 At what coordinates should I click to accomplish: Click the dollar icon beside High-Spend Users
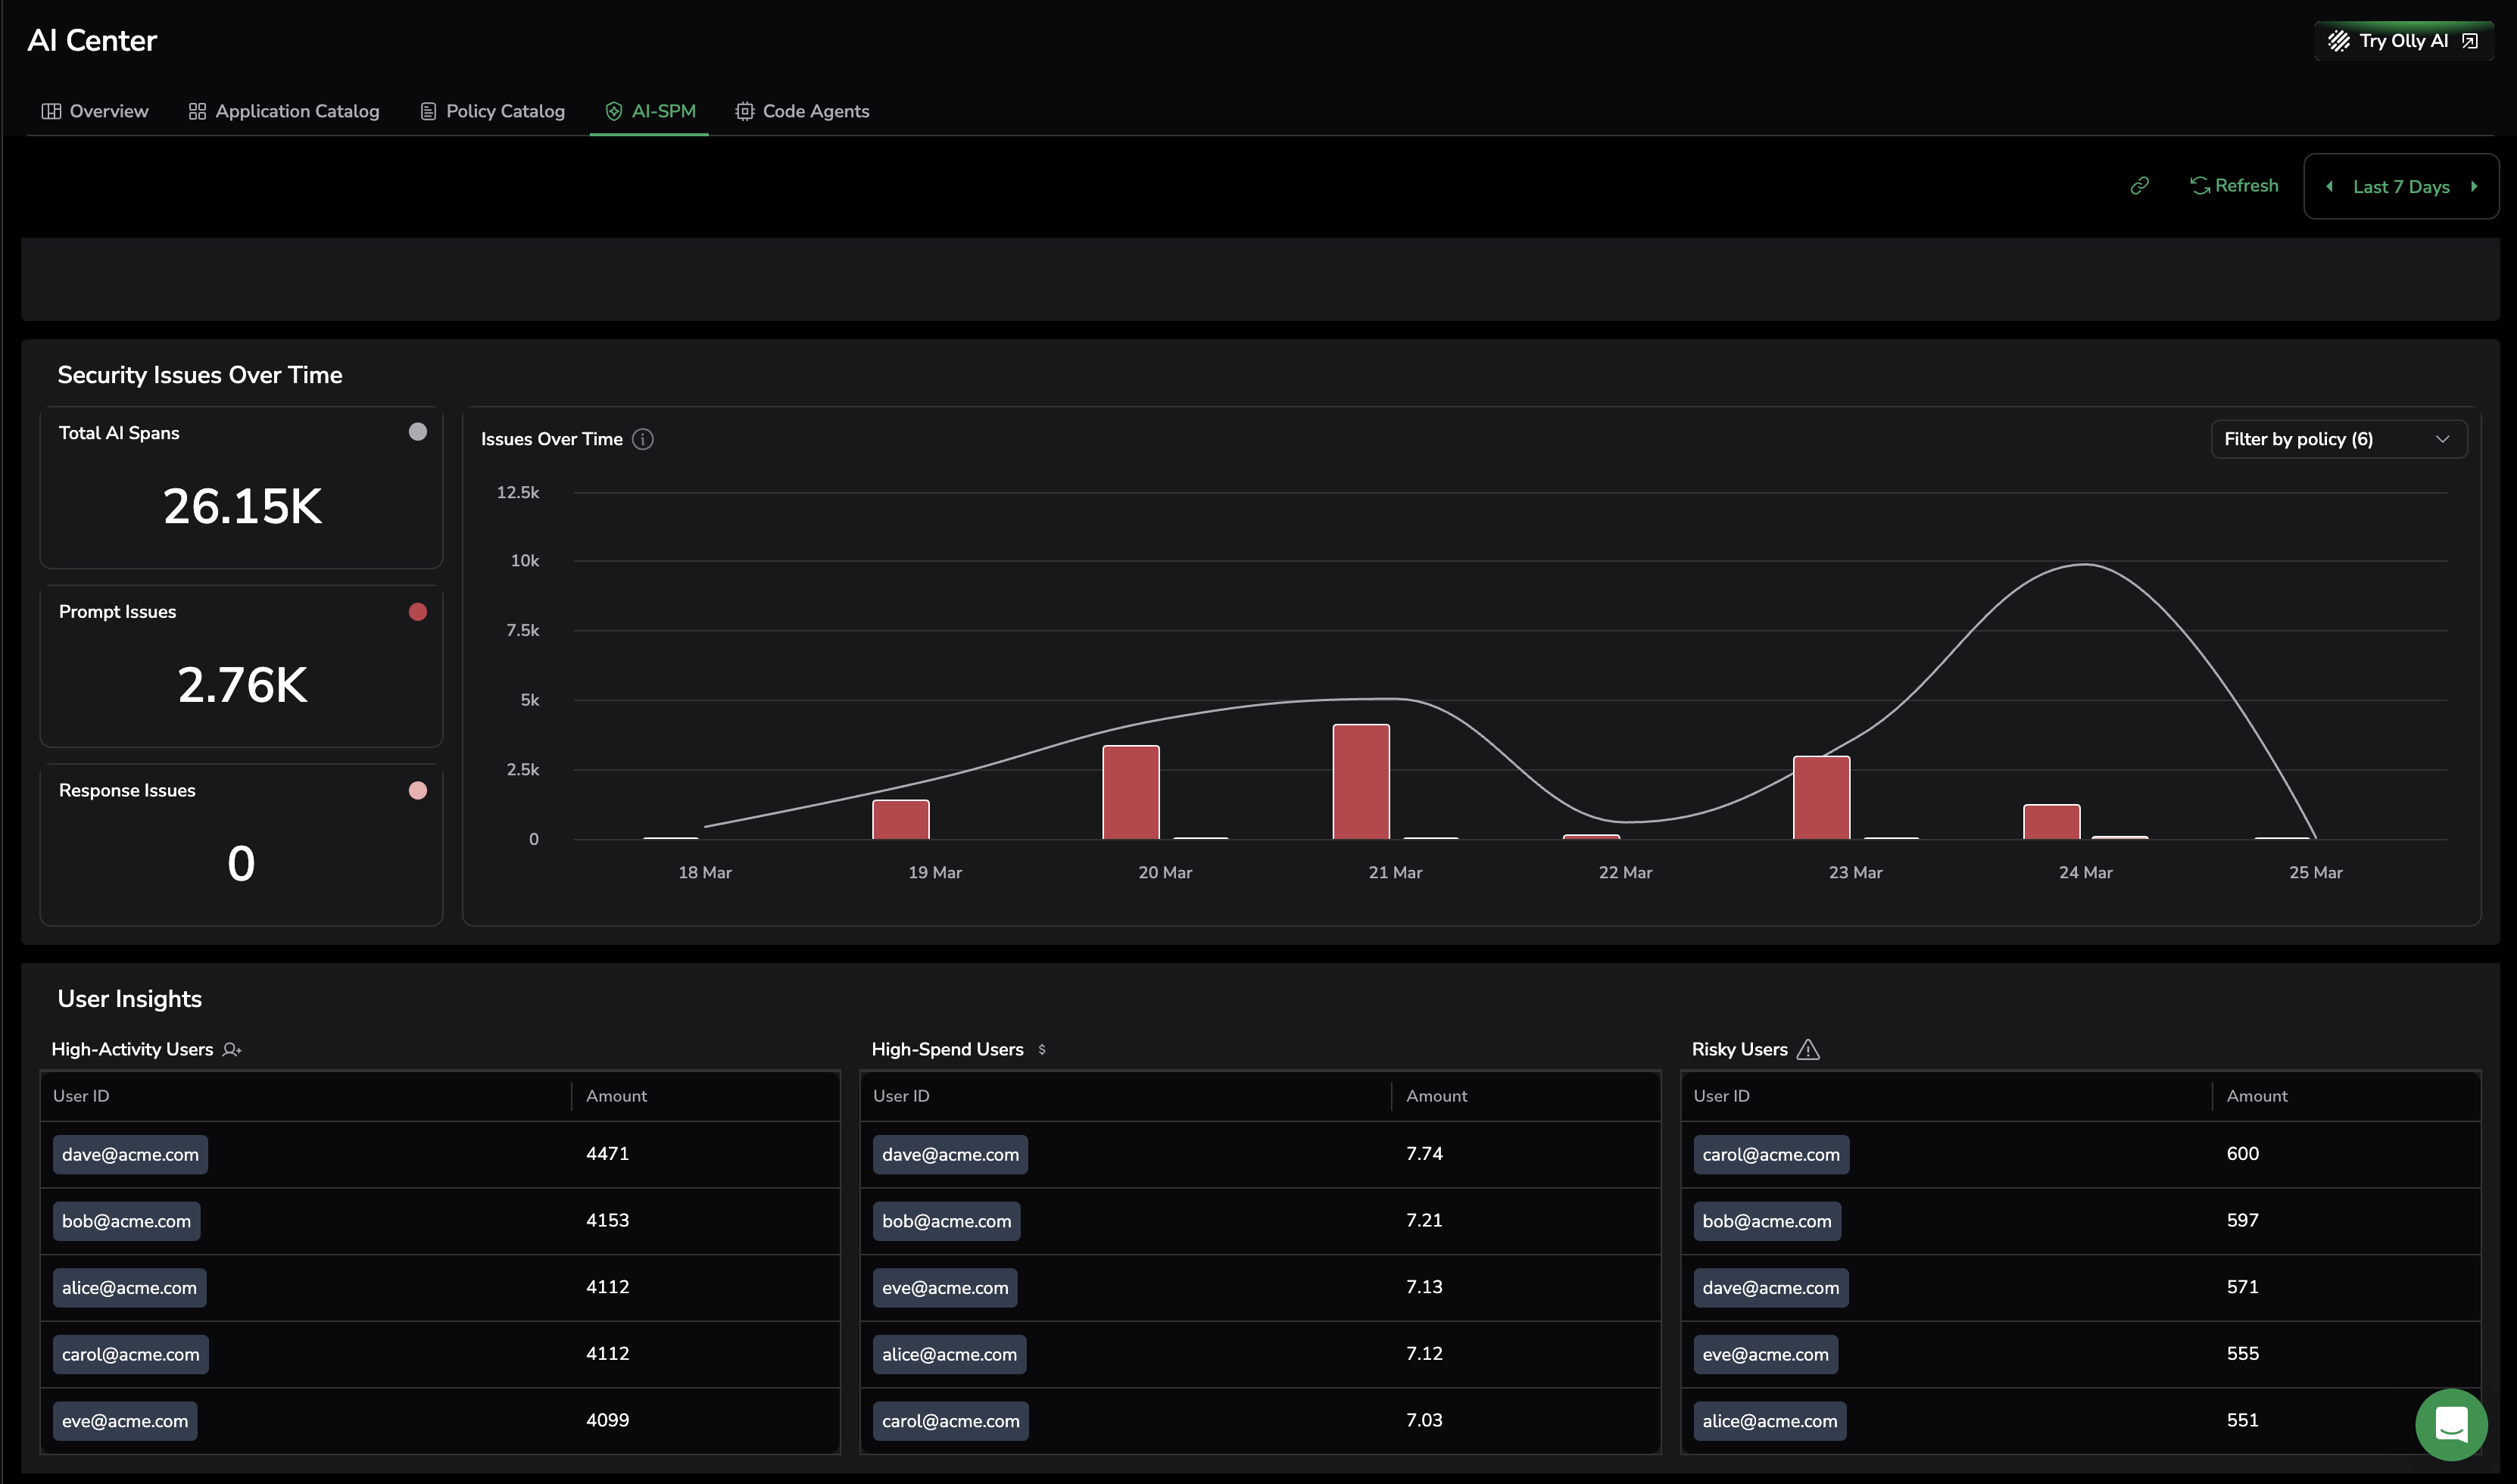click(x=1042, y=1049)
